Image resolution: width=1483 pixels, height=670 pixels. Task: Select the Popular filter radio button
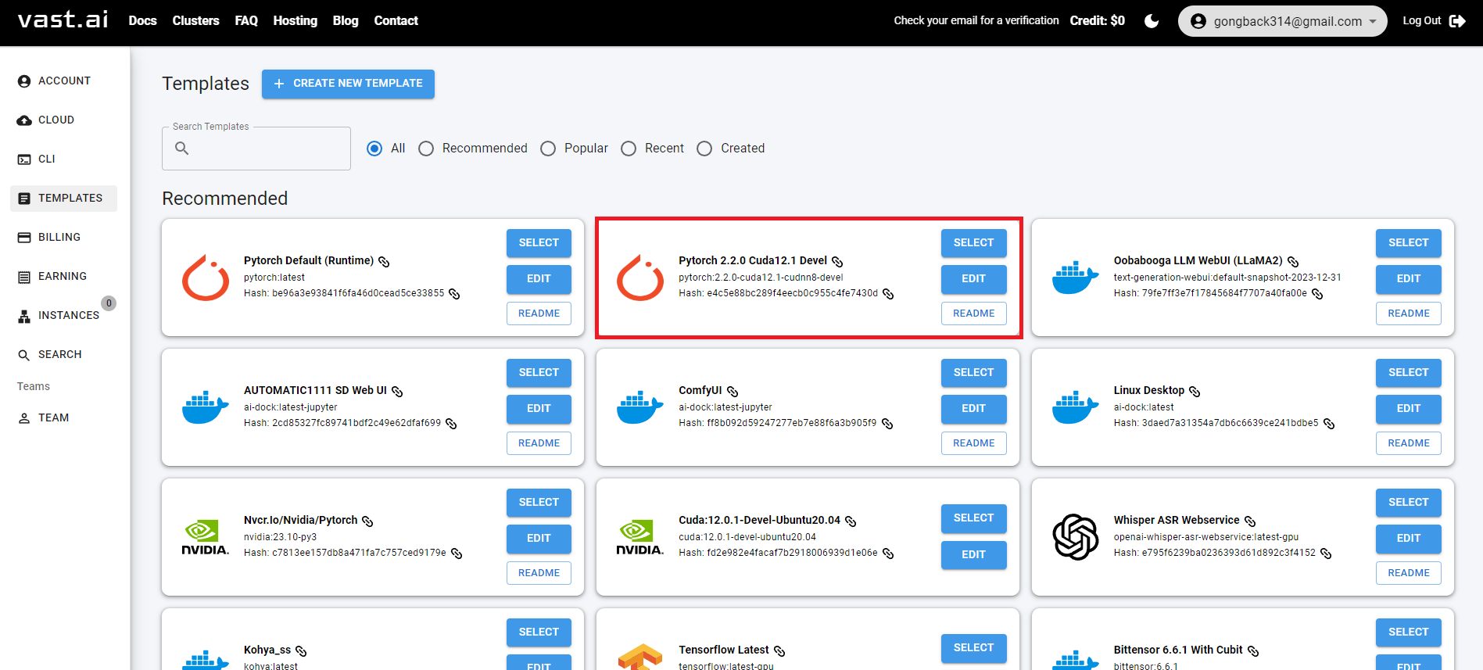548,149
